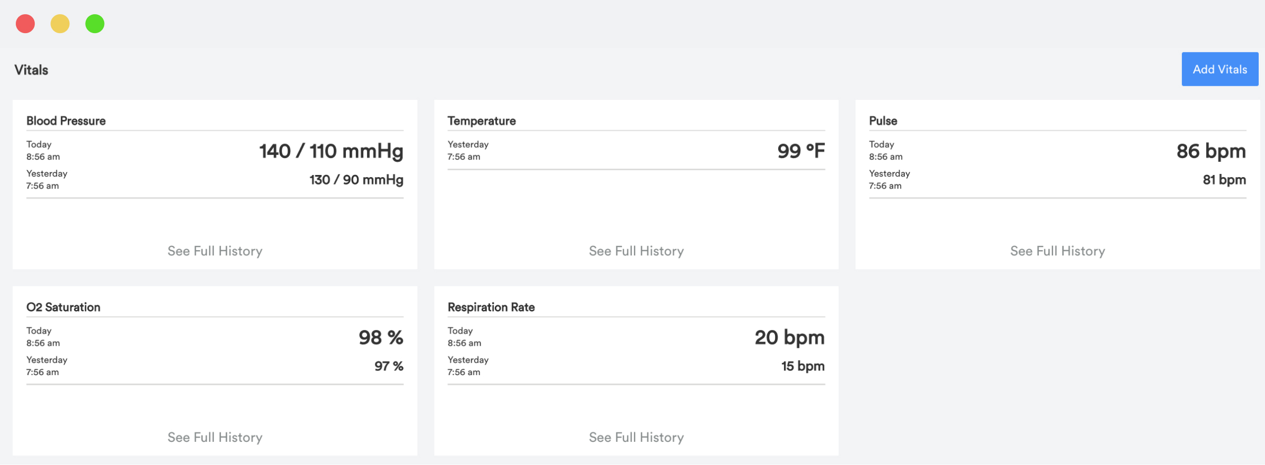This screenshot has width=1265, height=465.
Task: Select the Vitals page heading
Action: pos(31,70)
